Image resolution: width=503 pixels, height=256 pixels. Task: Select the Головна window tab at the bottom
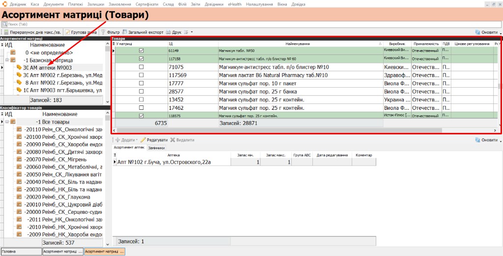(x=22, y=252)
